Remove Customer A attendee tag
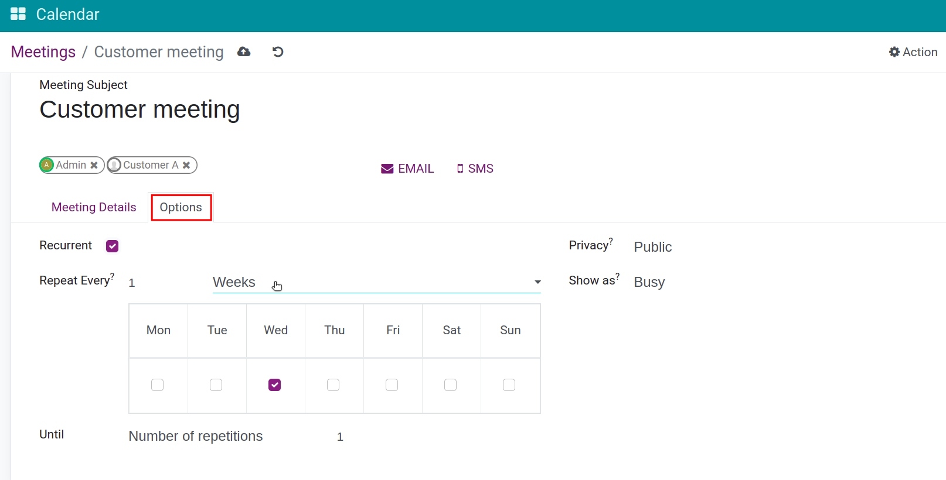946x480 pixels. (186, 166)
